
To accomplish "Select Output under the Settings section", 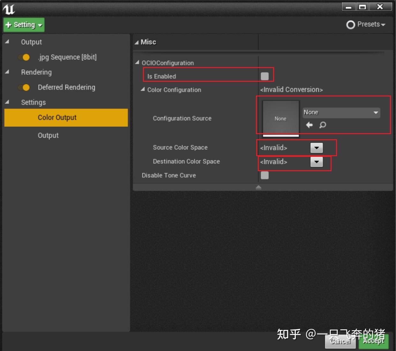I will [48, 135].
